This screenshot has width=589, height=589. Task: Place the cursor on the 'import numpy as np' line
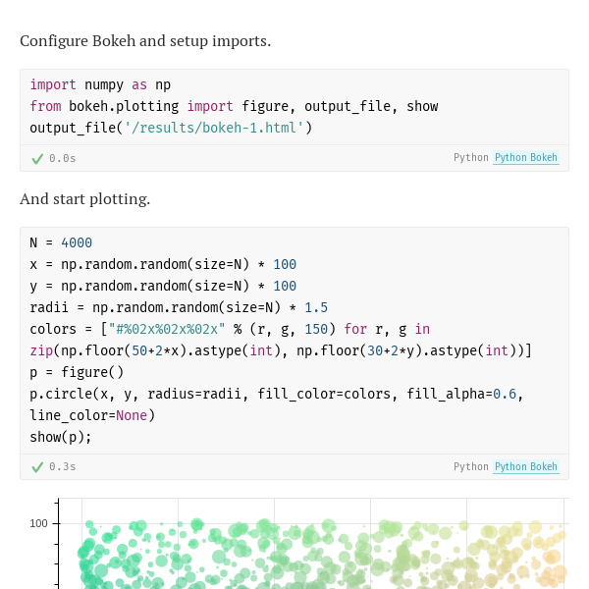100,85
